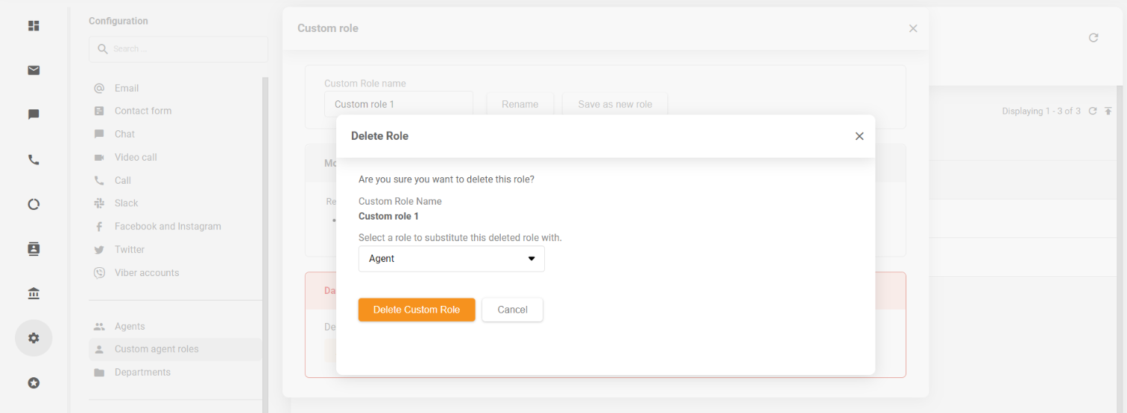Click the star icon in left sidebar
Viewport: 1127px width, 413px height.
[34, 383]
